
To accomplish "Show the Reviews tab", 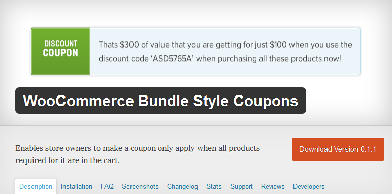I will coord(273,187).
